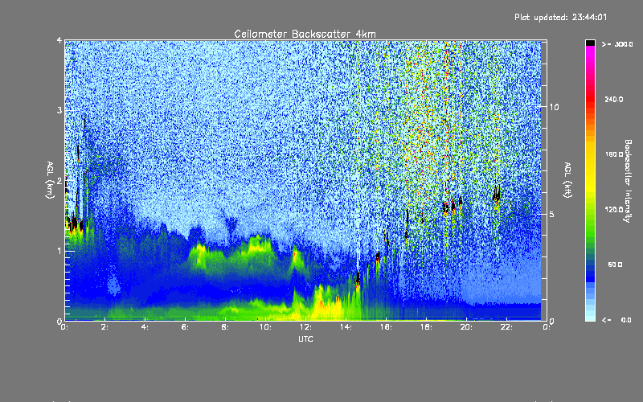Select the 'UTC' axis label
643x402 pixels.
(305, 338)
